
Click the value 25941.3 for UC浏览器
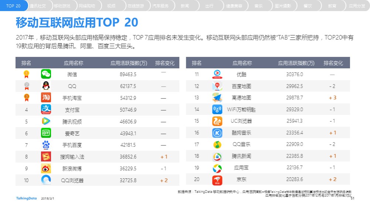(x=295, y=121)
